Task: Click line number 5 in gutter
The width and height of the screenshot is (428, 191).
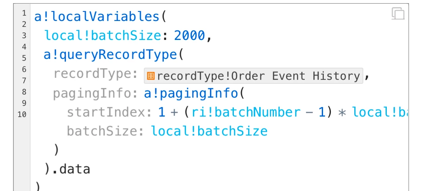Action: pyautogui.click(x=24, y=58)
